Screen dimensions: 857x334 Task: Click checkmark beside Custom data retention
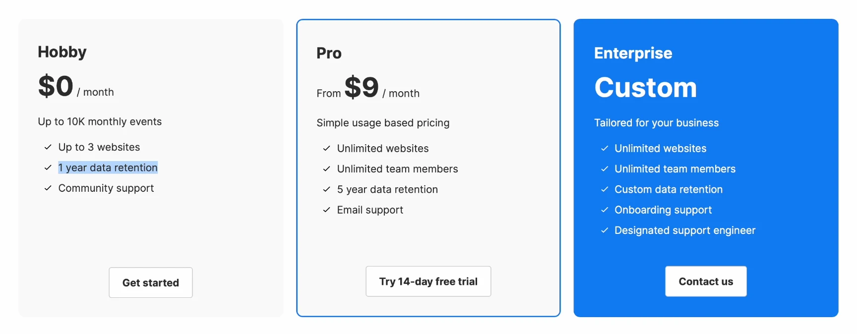click(x=605, y=189)
